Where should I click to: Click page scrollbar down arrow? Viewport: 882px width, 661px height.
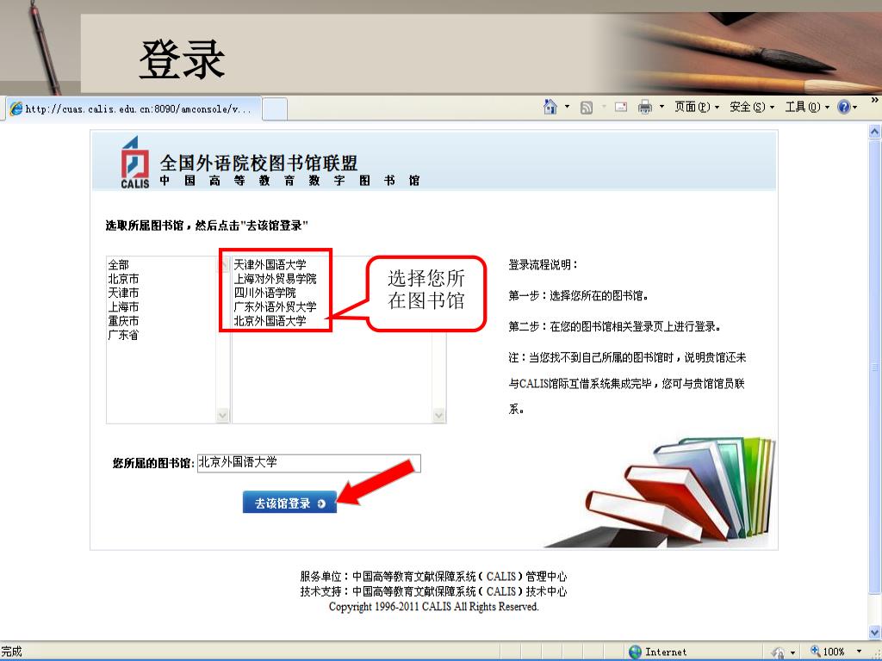(x=874, y=633)
